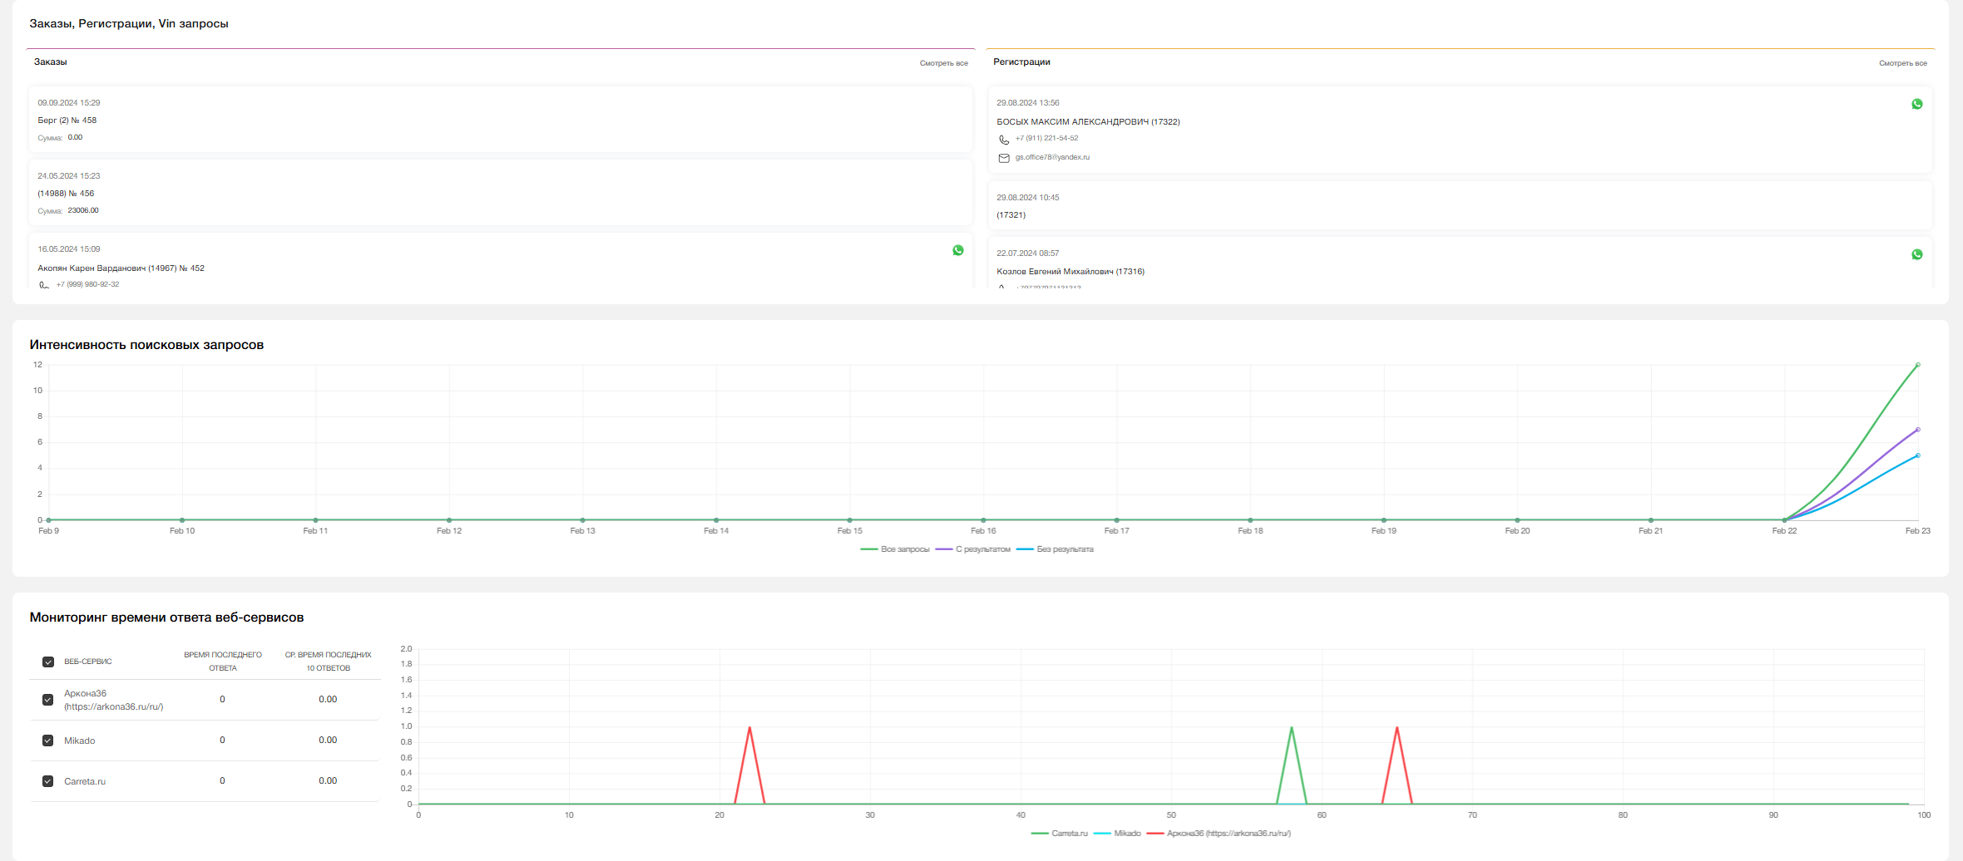
Task: Click email envelope icon next to gs.office78@yandex.ru
Action: (x=1004, y=158)
